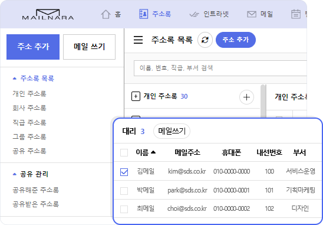
Task: Open 공유해준 주소록 in sidebar
Action: [x=35, y=190]
